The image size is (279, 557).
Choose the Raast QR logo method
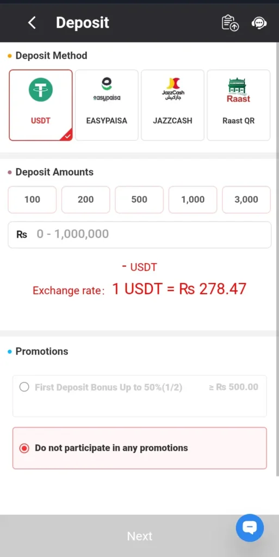click(239, 90)
